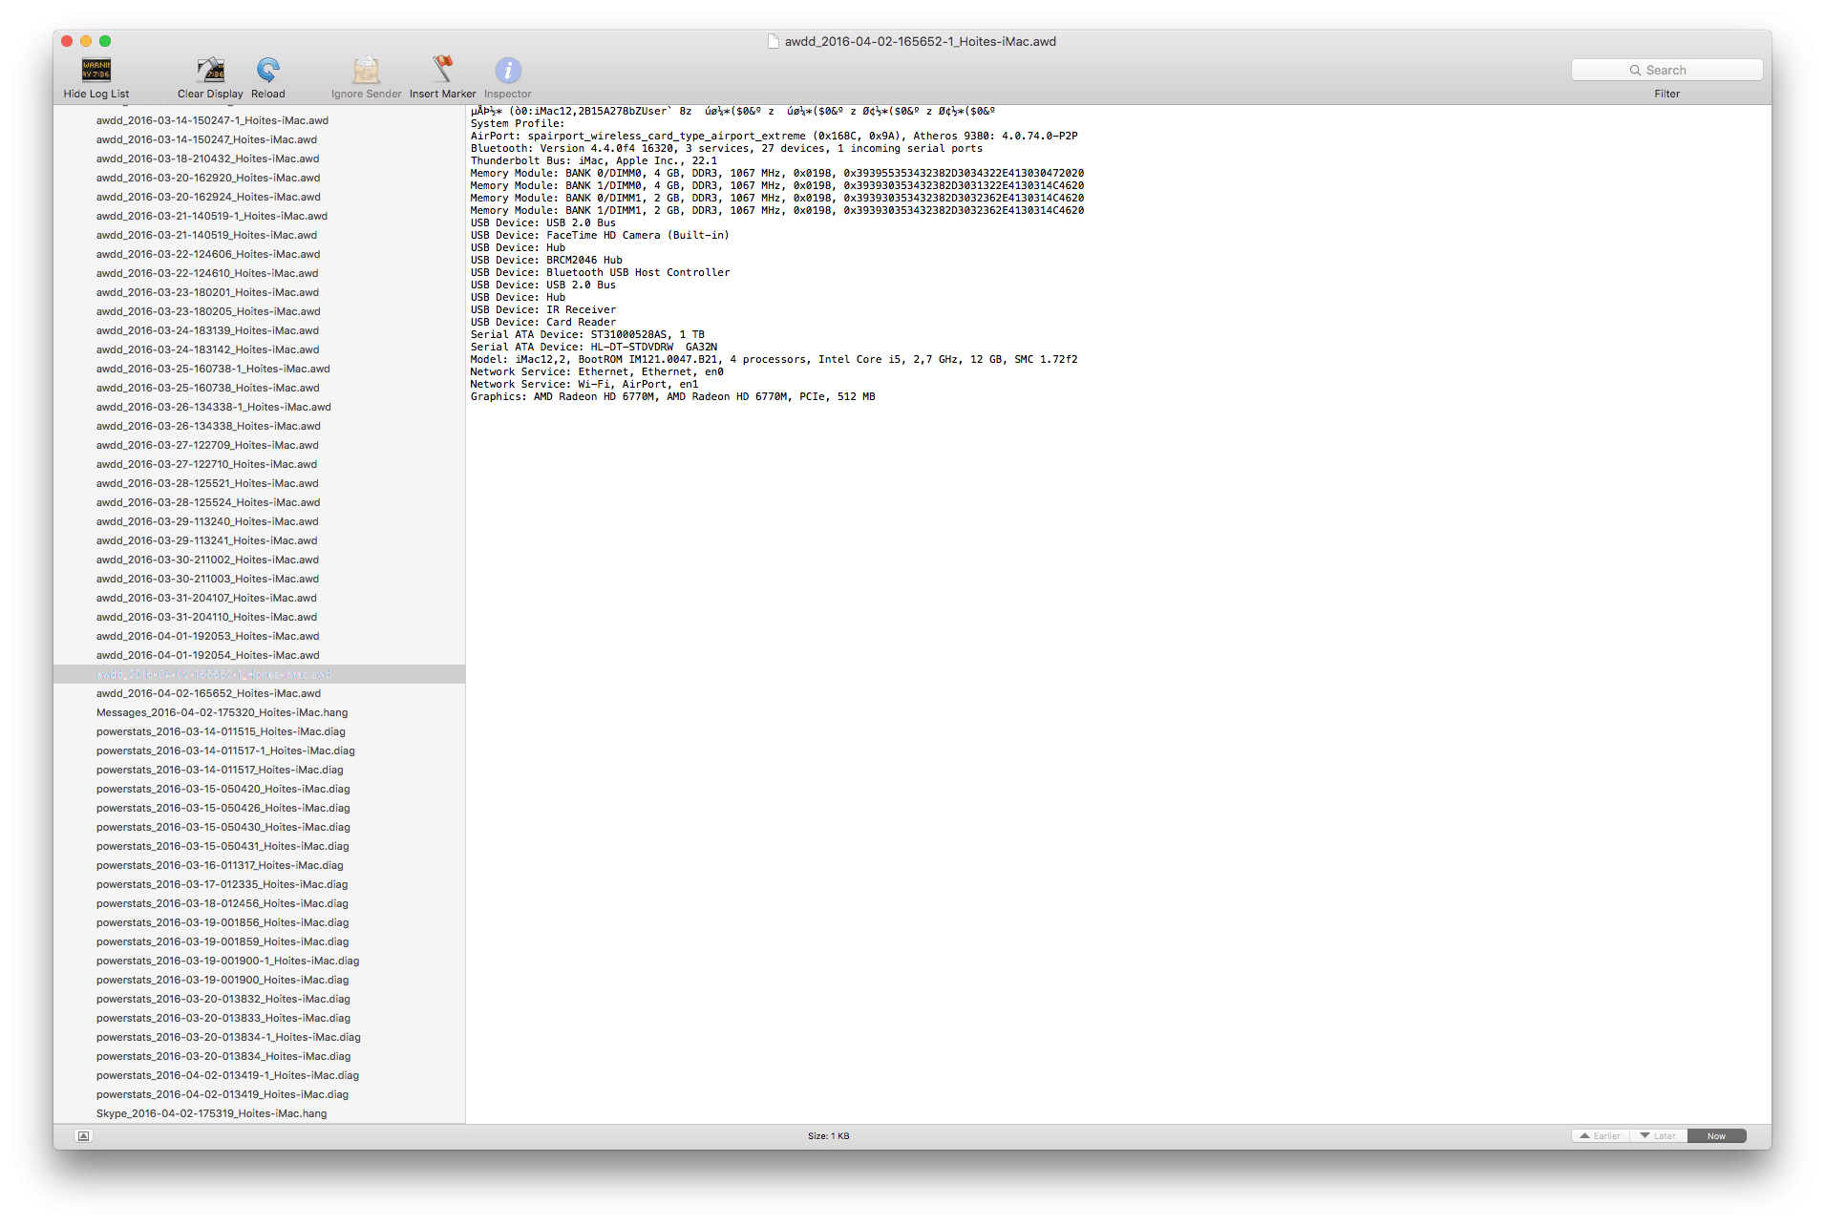The width and height of the screenshot is (1825, 1226).
Task: Click the highlighted awdd_2016-04-02-165652-1 row
Action: (259, 674)
